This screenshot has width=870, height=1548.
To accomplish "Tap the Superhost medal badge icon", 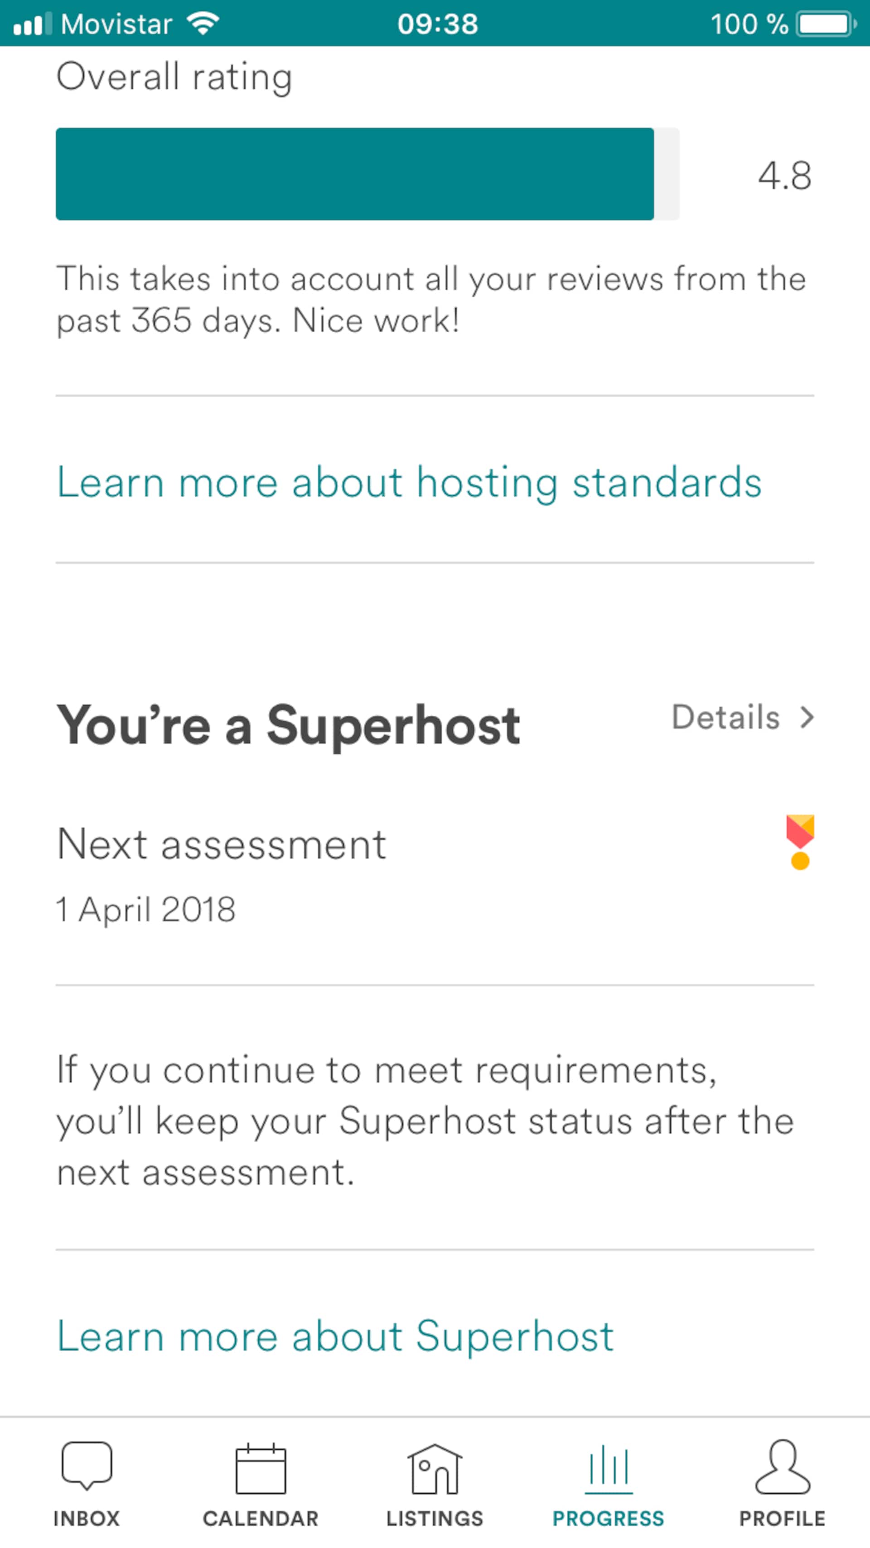I will [x=800, y=842].
